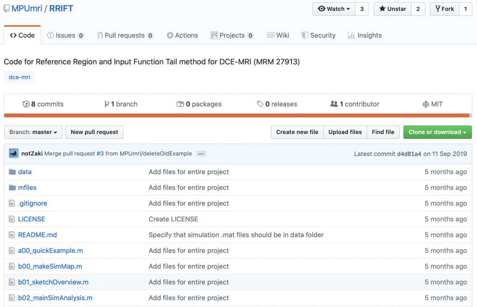The image size is (477, 307).
Task: Switch to the Issues tab
Action: [x=65, y=35]
